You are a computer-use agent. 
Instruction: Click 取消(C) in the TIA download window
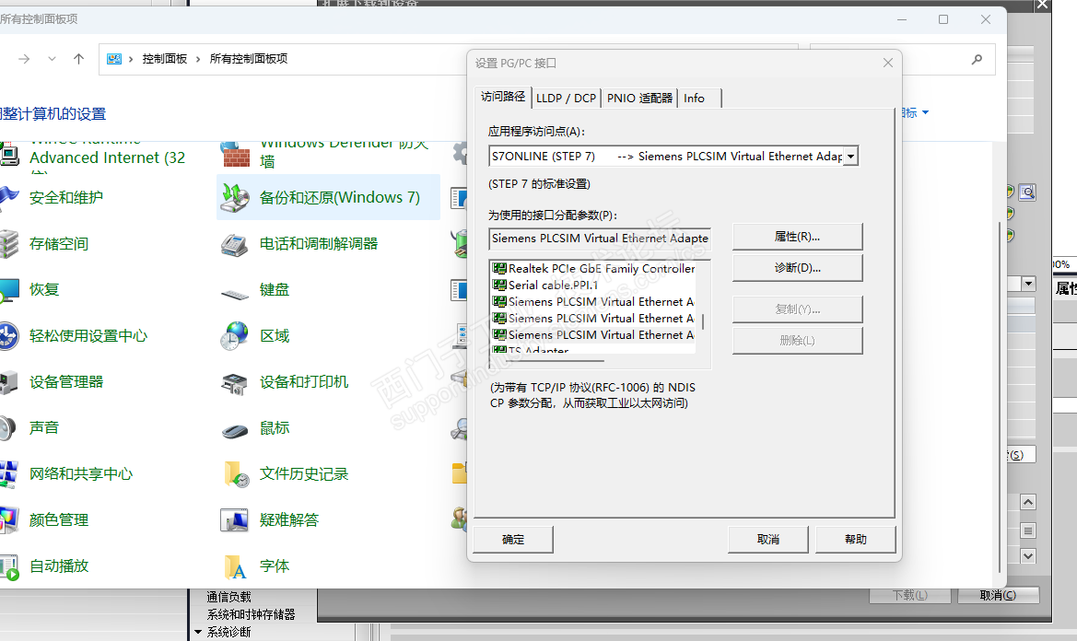tap(998, 595)
